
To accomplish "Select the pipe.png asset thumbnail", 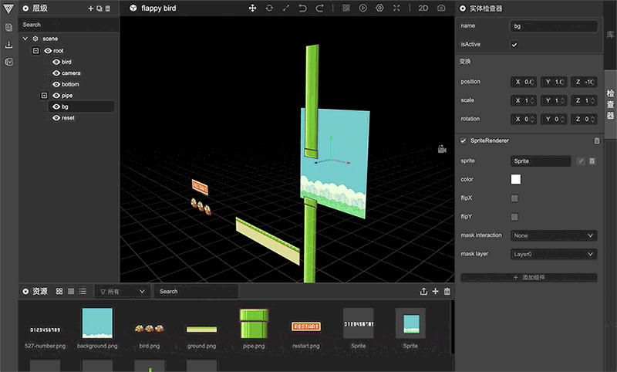I will (x=254, y=323).
